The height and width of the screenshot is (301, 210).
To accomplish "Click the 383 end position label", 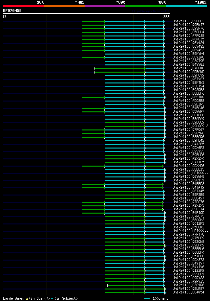I will pyautogui.click(x=166, y=16).
